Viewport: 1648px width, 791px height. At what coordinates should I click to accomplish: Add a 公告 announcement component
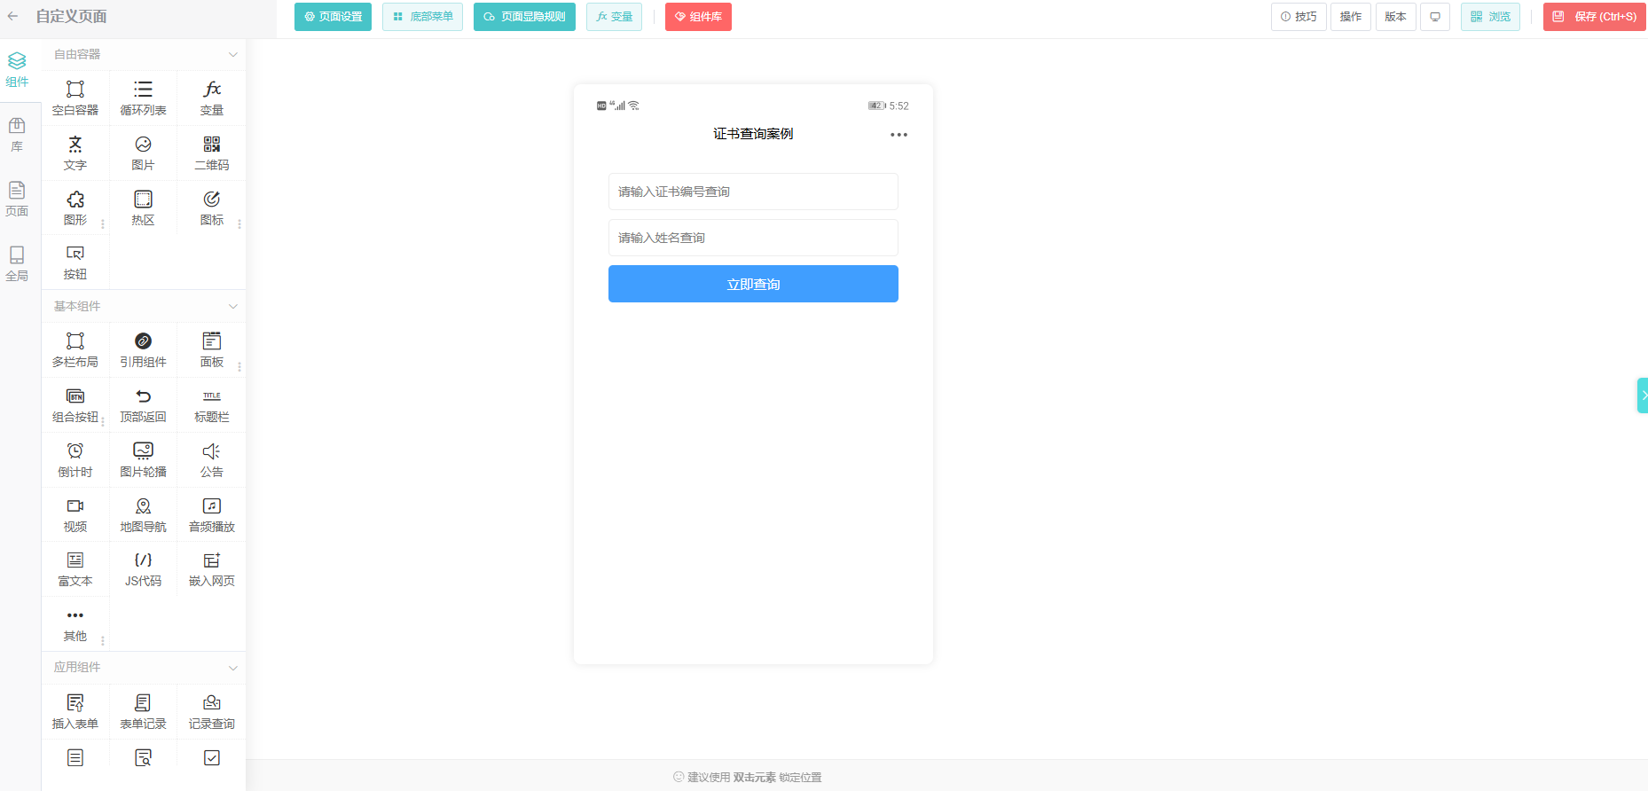point(211,460)
